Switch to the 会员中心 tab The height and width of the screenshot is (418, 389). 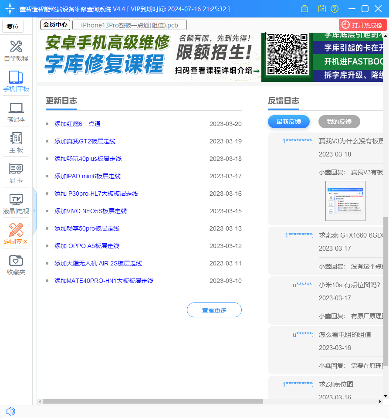[x=55, y=25]
